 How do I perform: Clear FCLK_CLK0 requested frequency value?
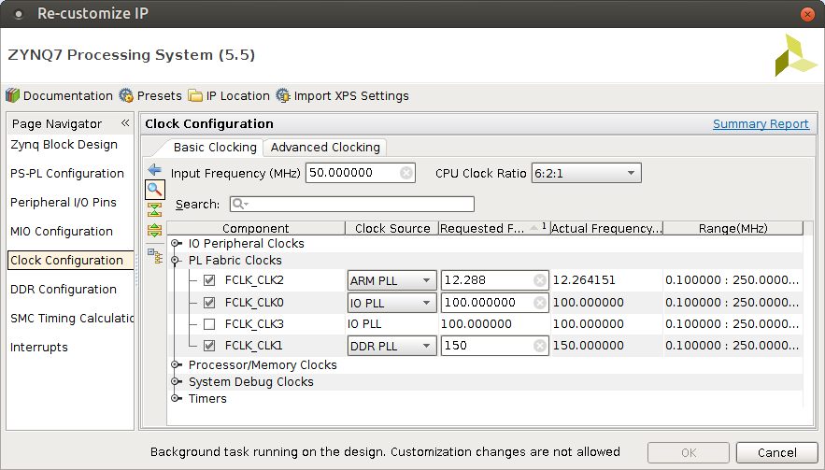tap(540, 303)
